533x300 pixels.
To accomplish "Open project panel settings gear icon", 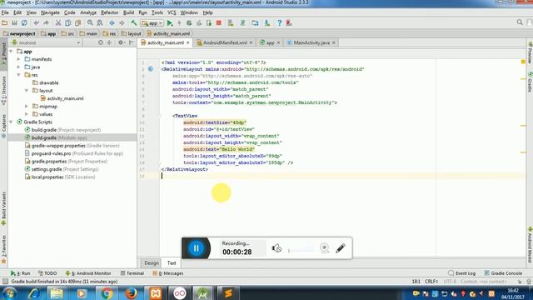I will [x=121, y=42].
